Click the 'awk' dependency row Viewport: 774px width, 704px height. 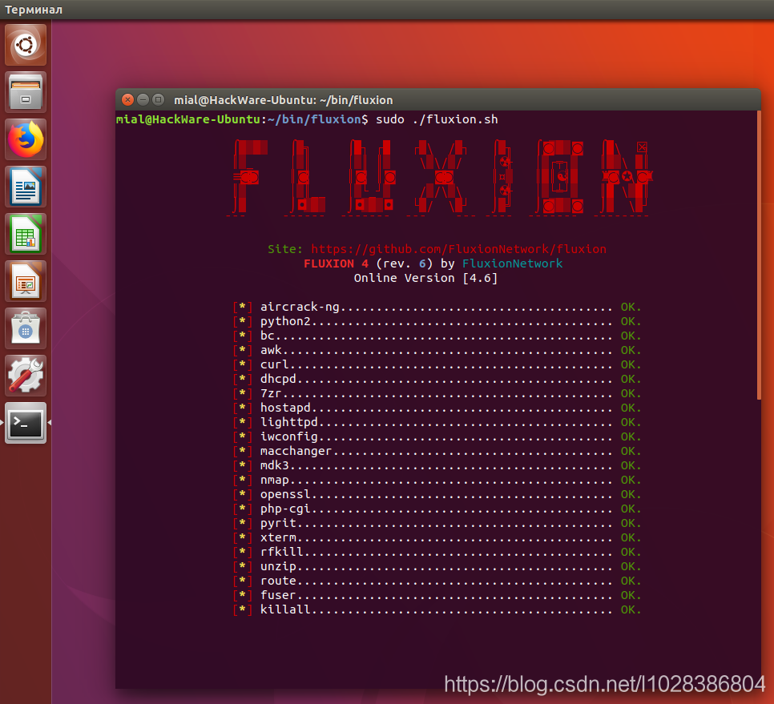[x=437, y=350]
